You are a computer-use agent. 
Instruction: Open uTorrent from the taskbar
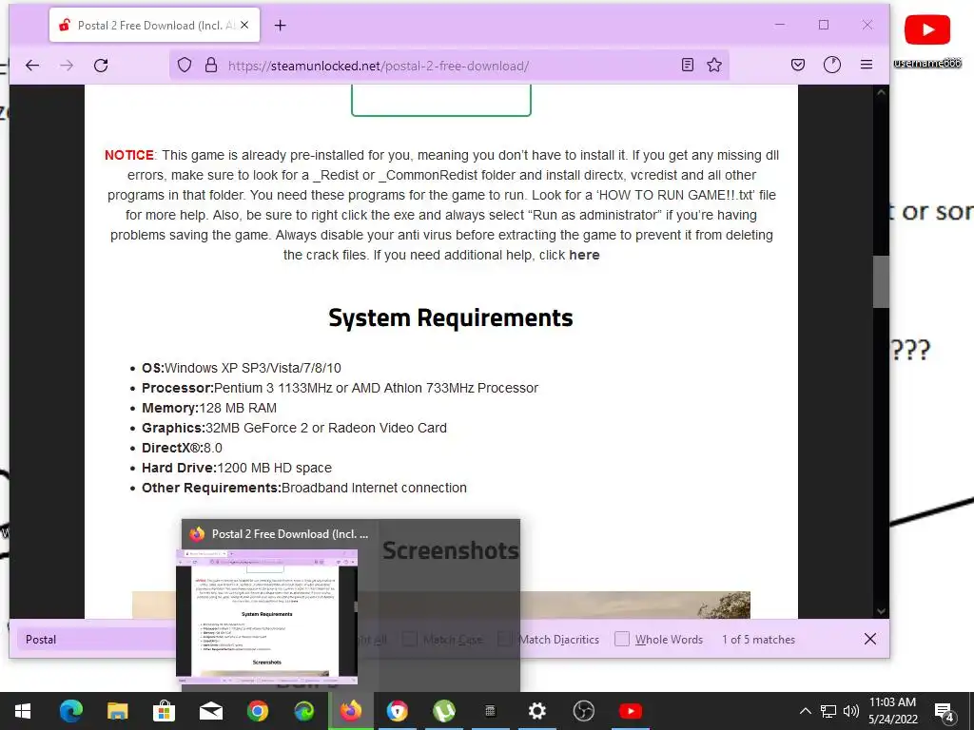pos(444,711)
